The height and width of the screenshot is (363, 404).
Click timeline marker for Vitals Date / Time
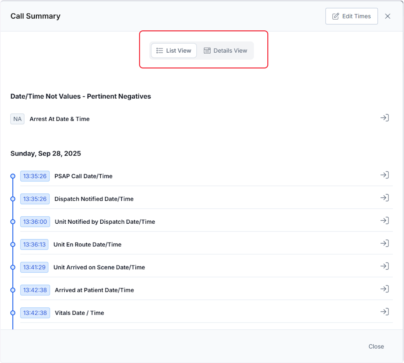[x=13, y=313]
